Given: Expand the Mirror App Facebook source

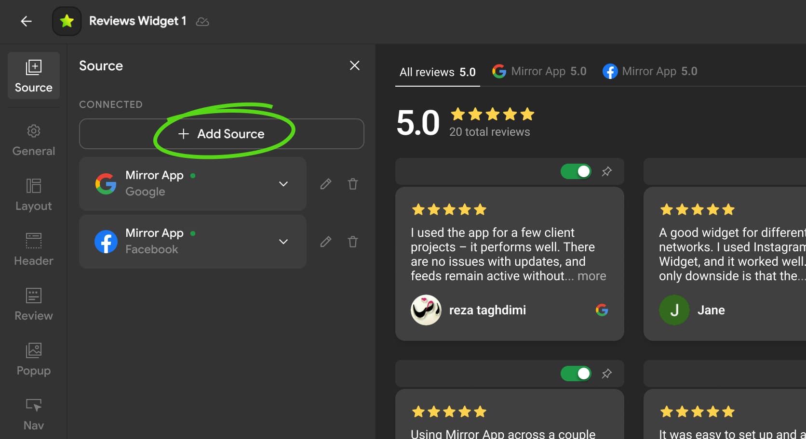Looking at the screenshot, I should (x=283, y=242).
